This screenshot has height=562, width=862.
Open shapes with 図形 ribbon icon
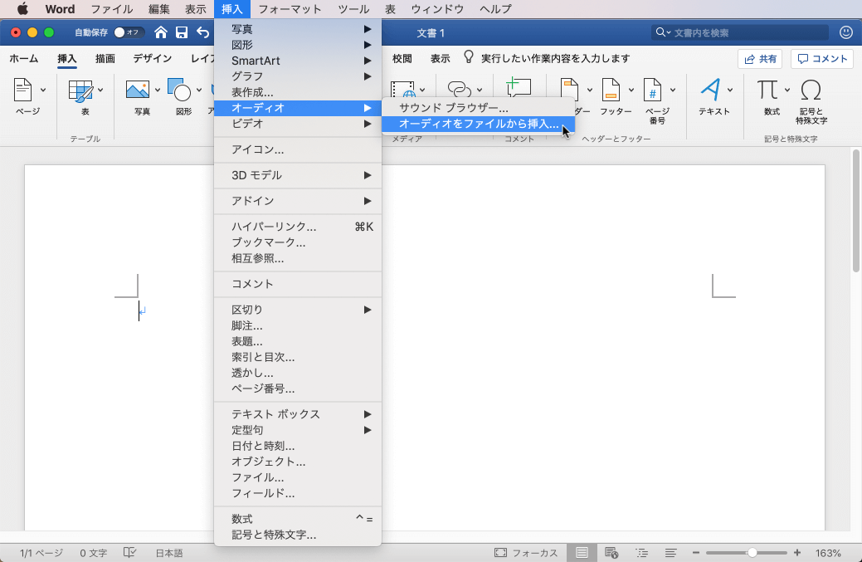[x=179, y=90]
